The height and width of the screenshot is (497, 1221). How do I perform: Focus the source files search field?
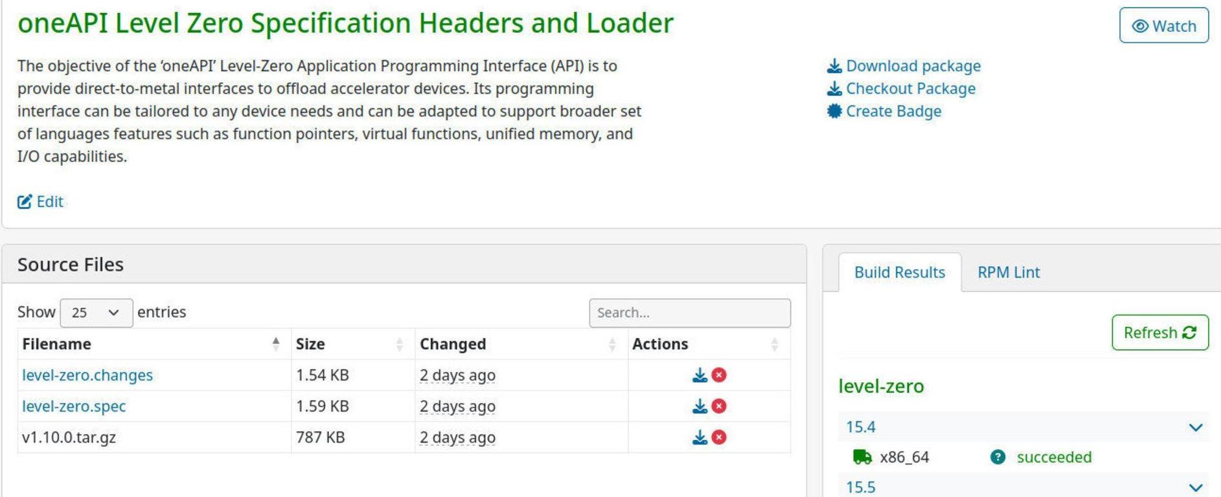pyautogui.click(x=690, y=313)
